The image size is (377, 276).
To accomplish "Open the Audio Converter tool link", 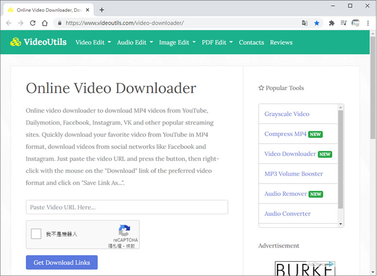I will coord(287,214).
